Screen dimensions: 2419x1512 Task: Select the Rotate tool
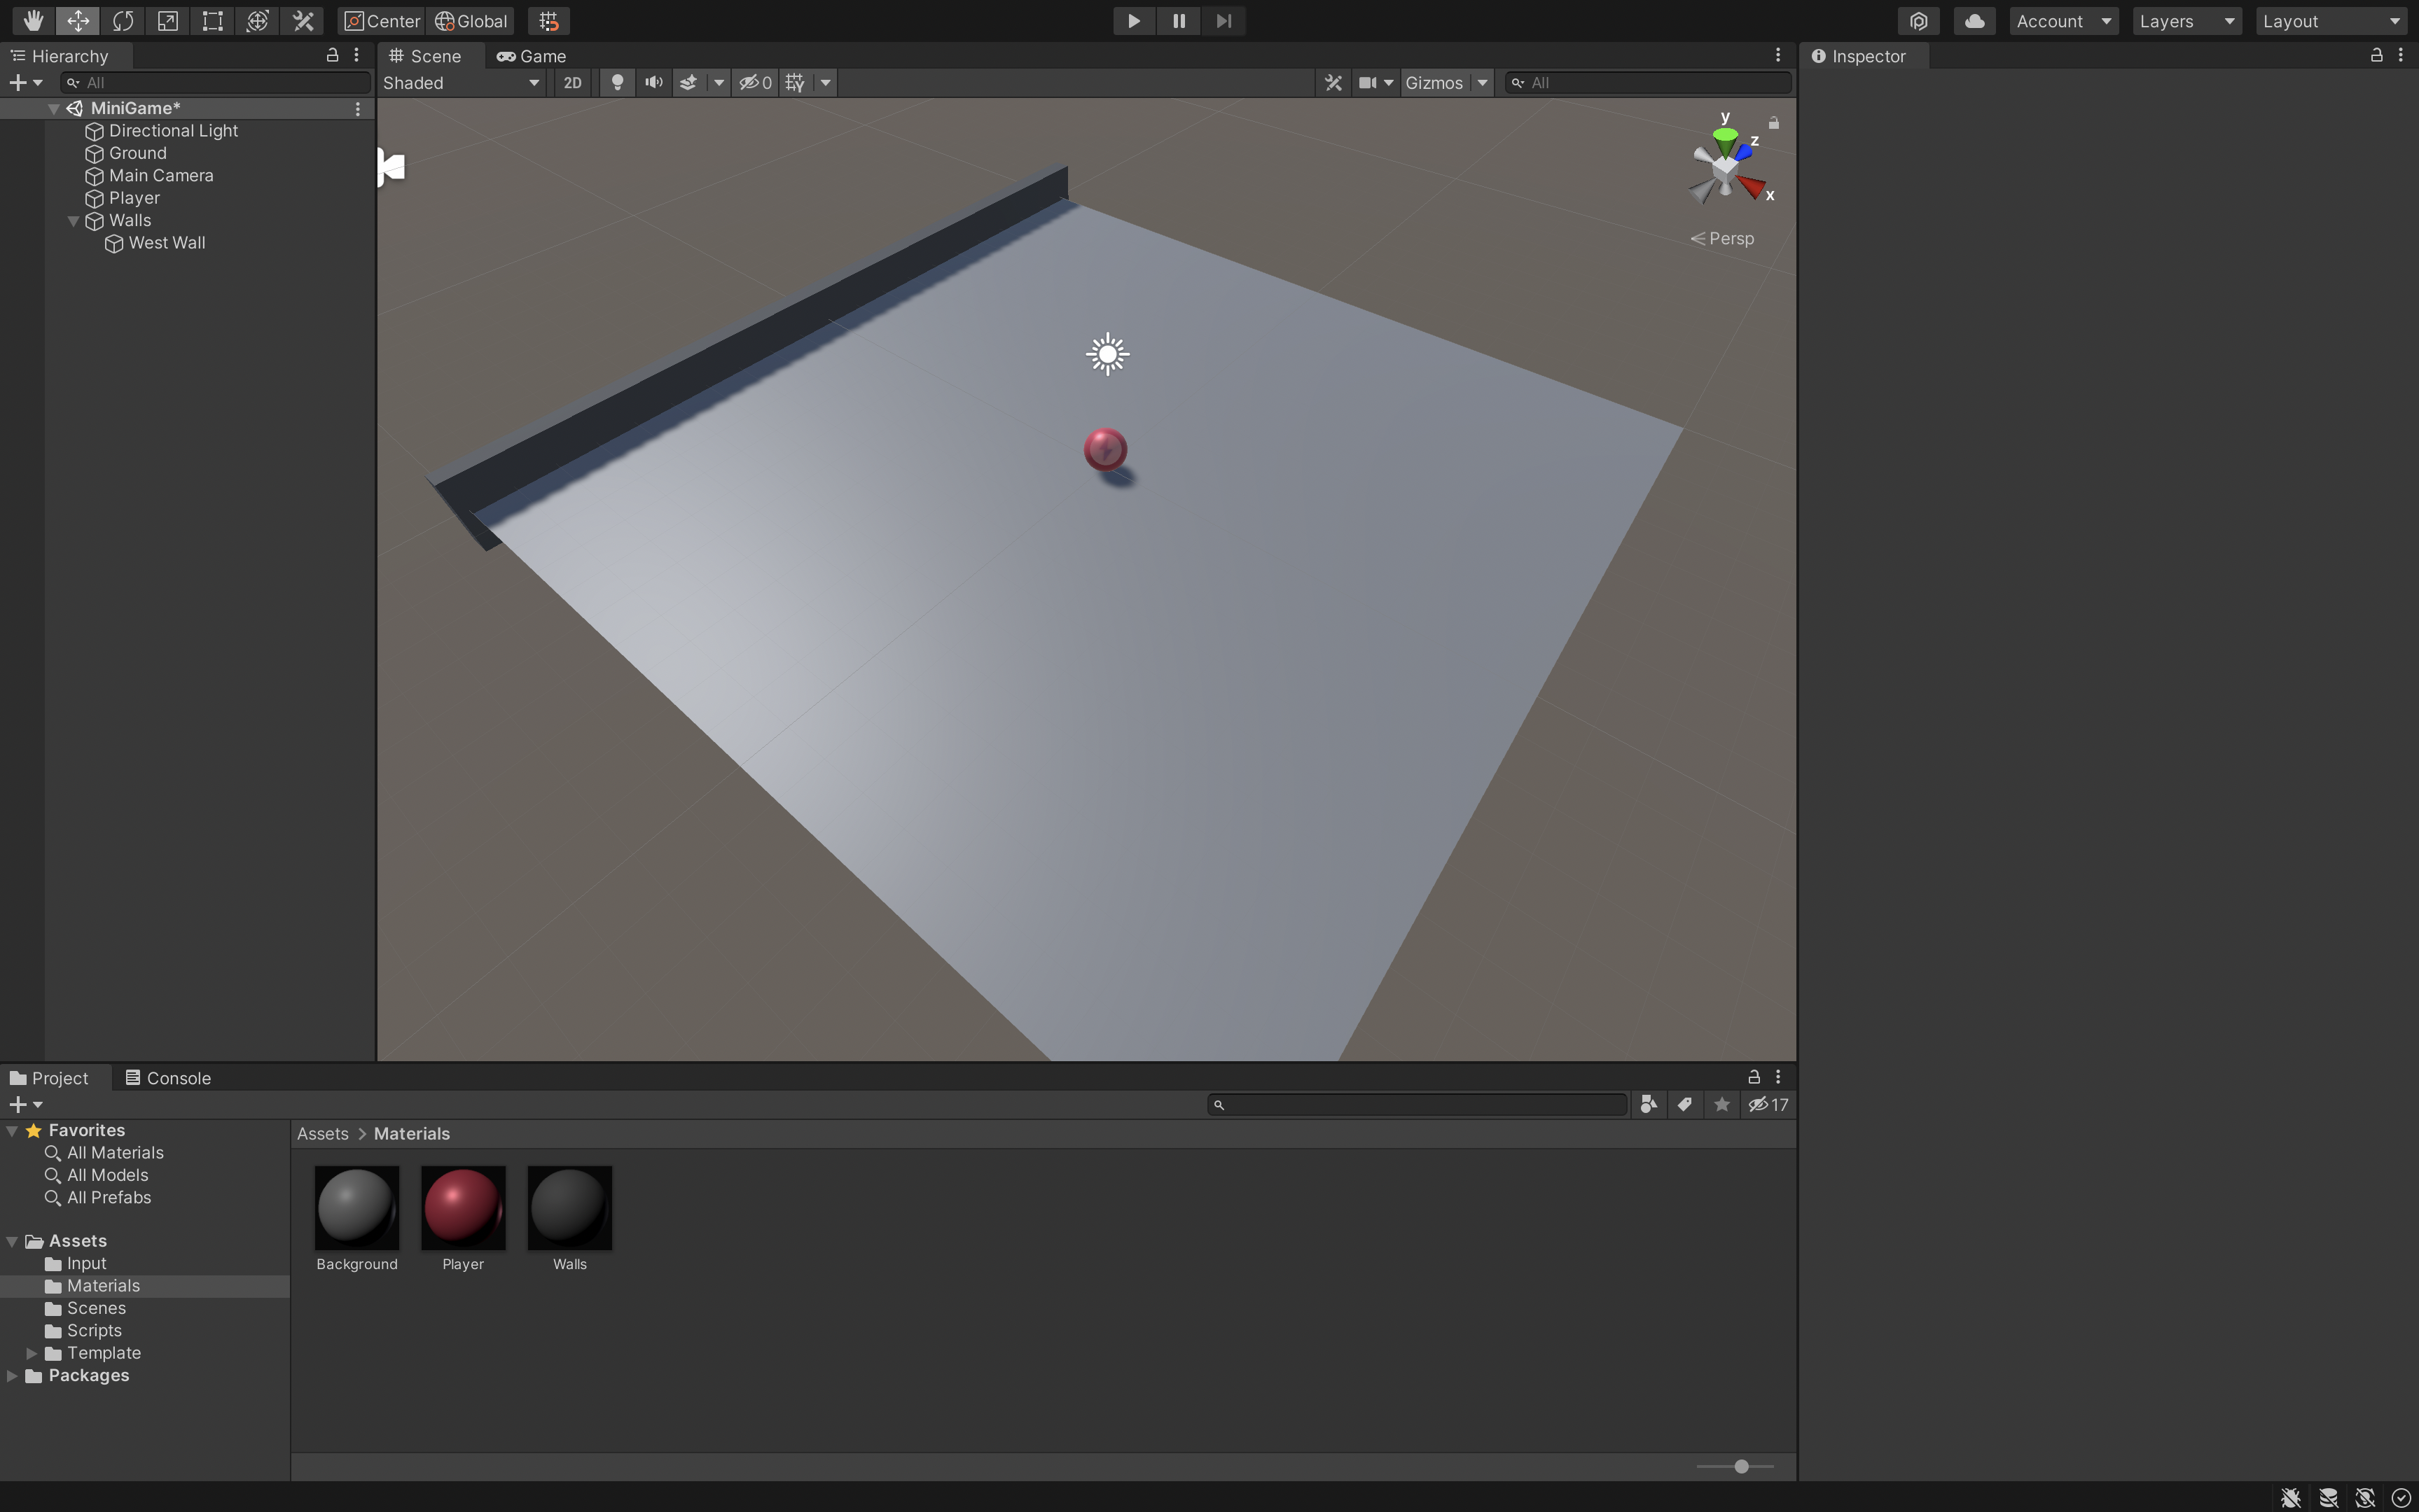pyautogui.click(x=123, y=21)
